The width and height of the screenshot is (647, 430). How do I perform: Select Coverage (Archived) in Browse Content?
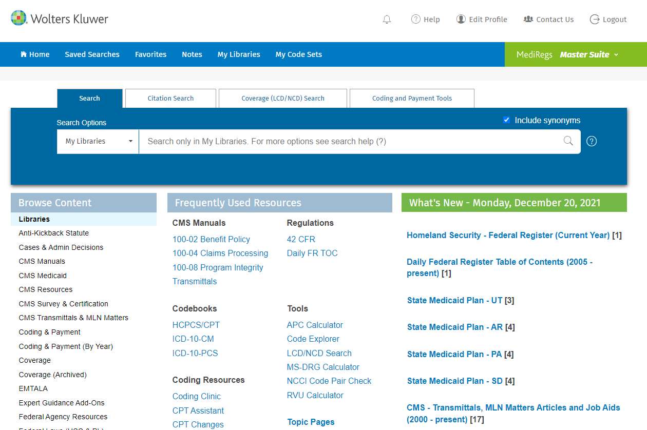53,375
